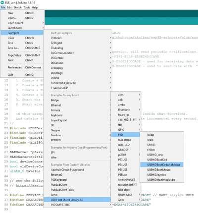Open the Sketch menu

17,7
